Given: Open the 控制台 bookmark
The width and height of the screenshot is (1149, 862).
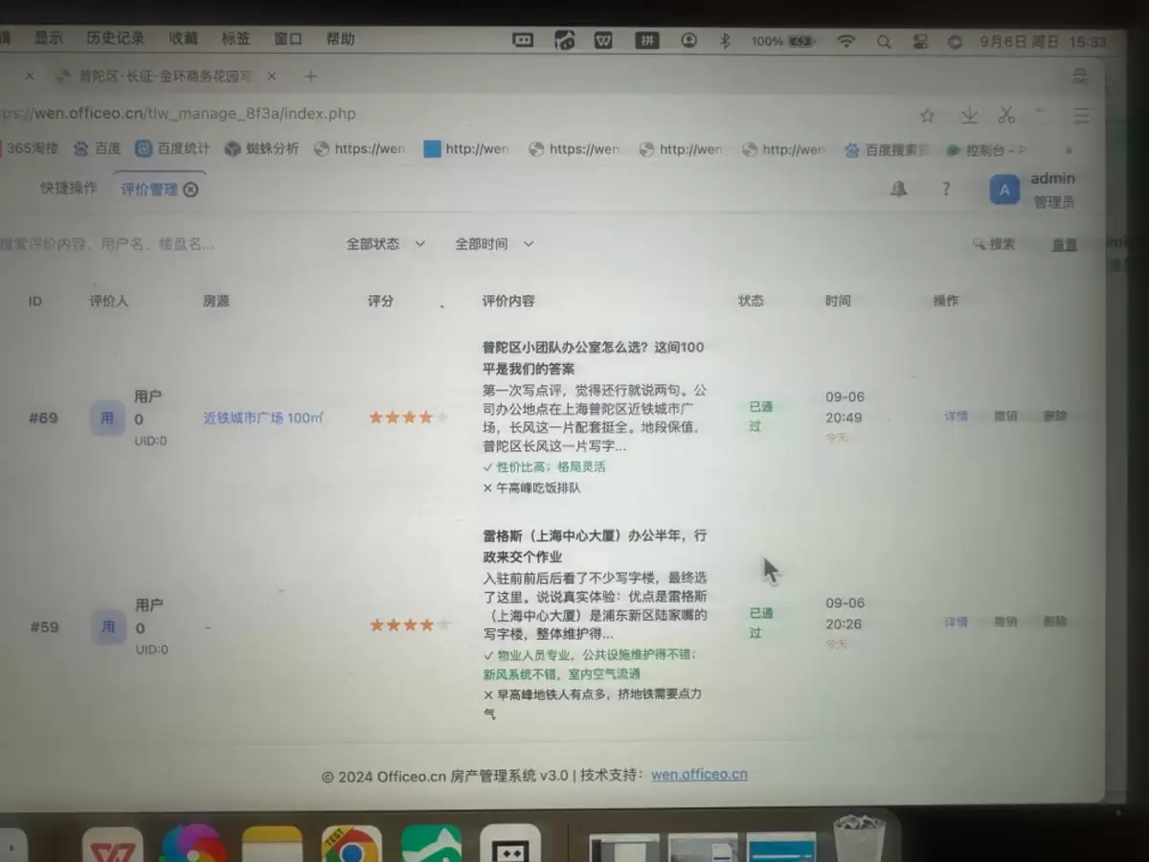Looking at the screenshot, I should tap(986, 150).
